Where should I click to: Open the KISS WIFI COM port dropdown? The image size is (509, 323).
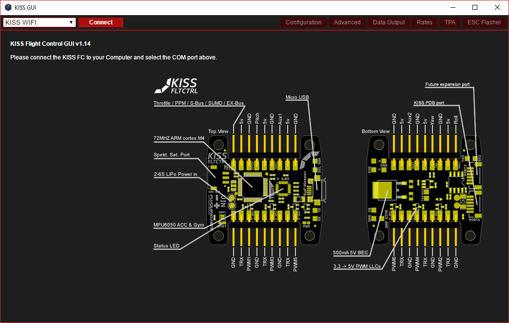(x=39, y=22)
